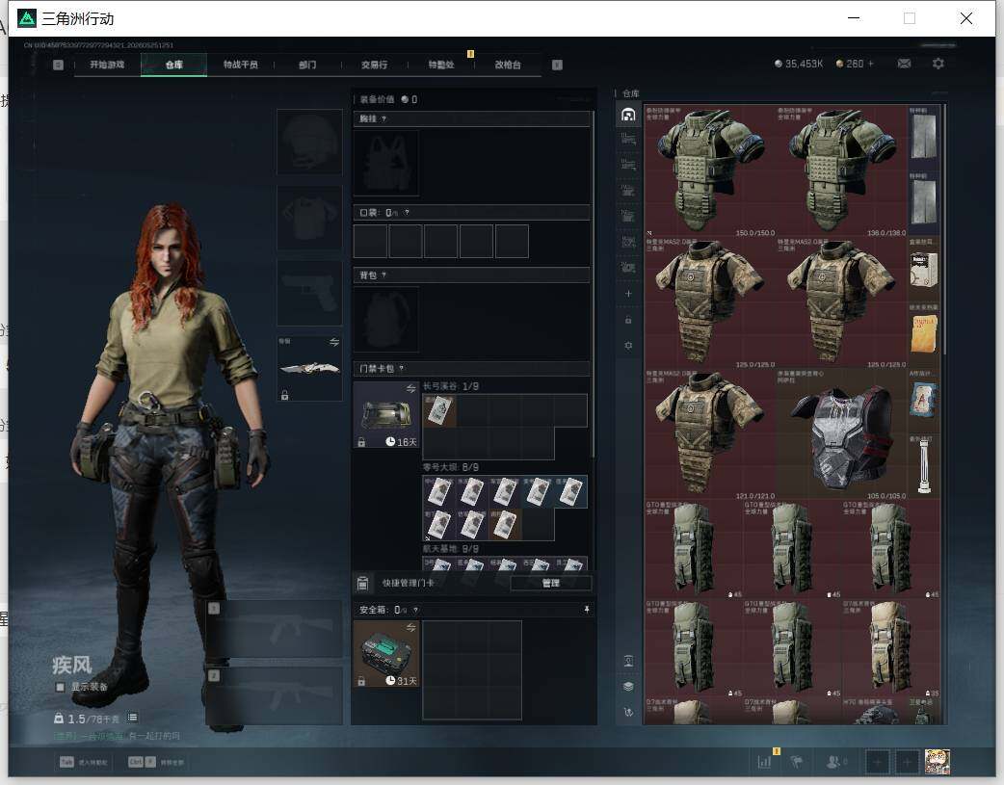Click the flag icon in bottom bar
The width and height of the screenshot is (1004, 785).
(797, 762)
